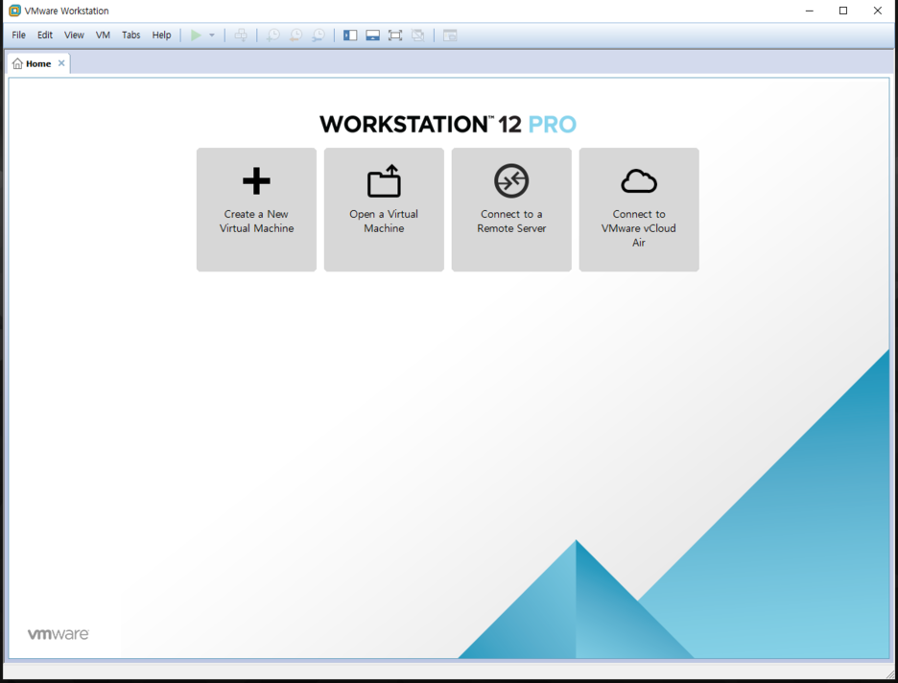Viewport: 898px width, 683px height.
Task: Click the Revert to Snapshot icon
Action: [295, 35]
